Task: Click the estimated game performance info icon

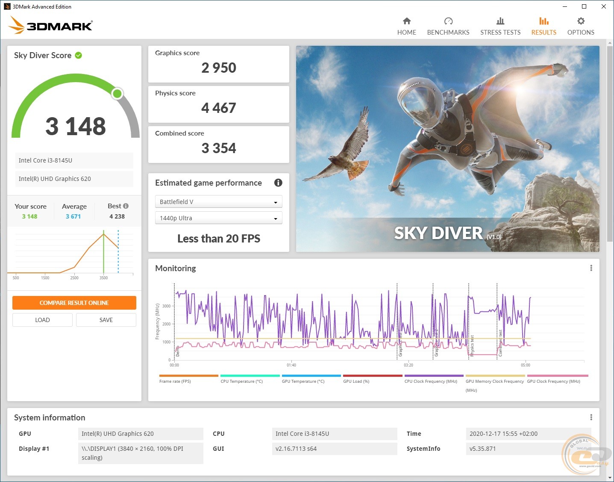Action: tap(278, 183)
